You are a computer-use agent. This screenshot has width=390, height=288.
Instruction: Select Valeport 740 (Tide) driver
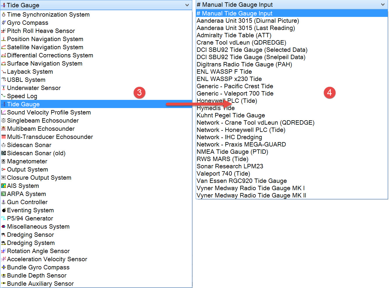[292, 174]
